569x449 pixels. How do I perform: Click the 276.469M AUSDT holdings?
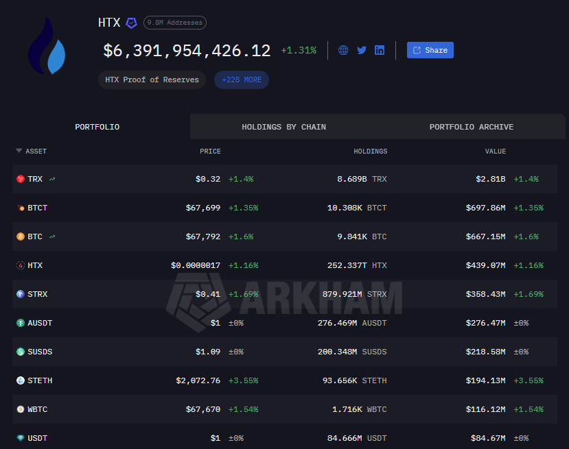352,323
